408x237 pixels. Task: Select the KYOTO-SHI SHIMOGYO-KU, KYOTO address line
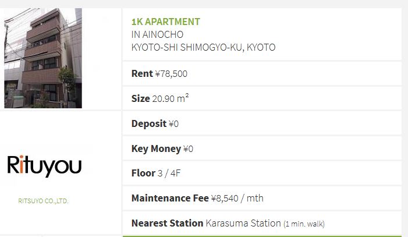[203, 47]
